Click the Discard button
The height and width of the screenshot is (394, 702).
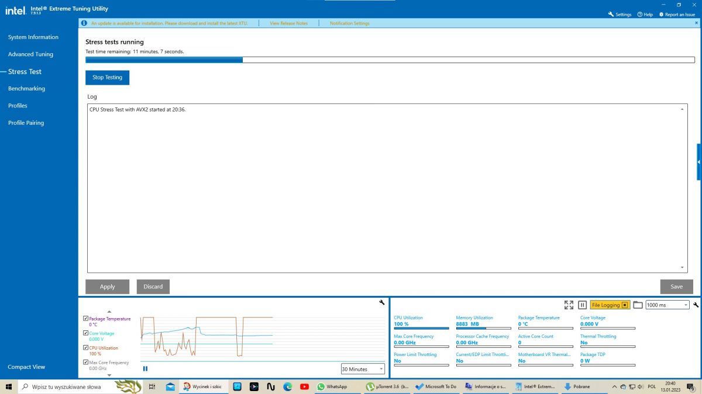(x=153, y=287)
